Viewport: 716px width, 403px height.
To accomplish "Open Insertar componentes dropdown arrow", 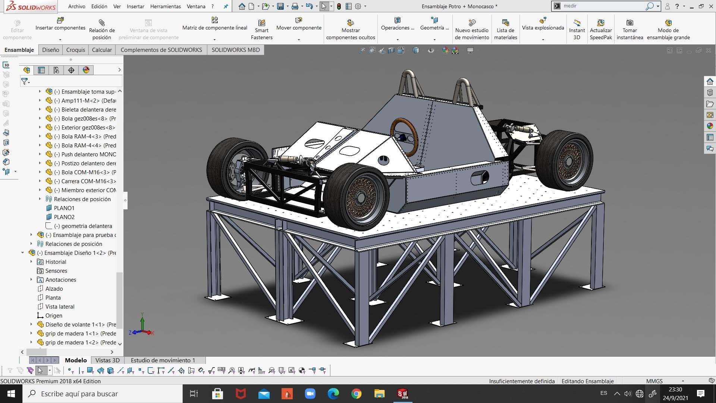I will (60, 39).
